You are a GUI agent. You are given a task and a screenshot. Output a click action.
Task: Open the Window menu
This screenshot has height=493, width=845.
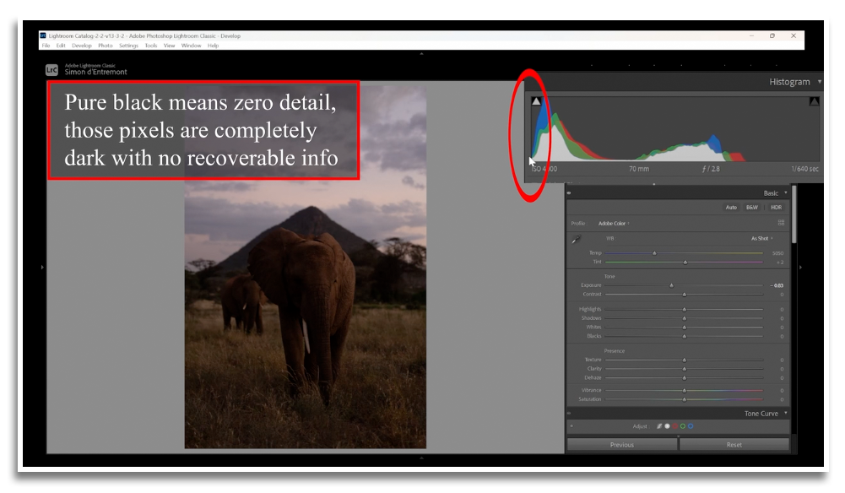(192, 46)
